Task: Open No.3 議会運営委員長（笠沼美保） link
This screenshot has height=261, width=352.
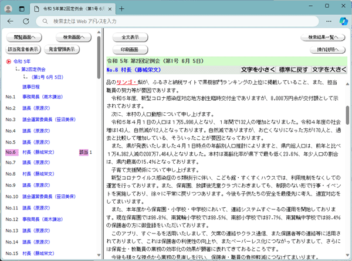Action: (x=49, y=119)
